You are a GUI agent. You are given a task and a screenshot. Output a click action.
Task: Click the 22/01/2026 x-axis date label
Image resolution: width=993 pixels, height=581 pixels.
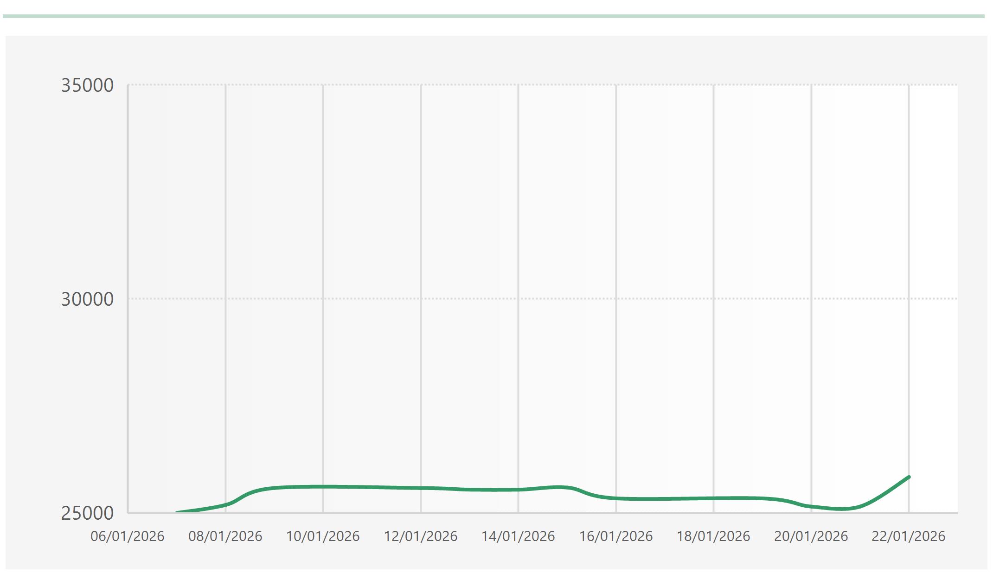(x=909, y=536)
